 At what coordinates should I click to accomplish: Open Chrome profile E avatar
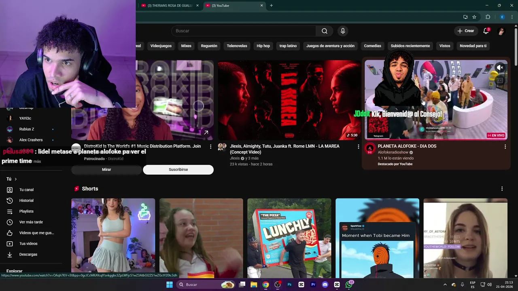[502, 17]
